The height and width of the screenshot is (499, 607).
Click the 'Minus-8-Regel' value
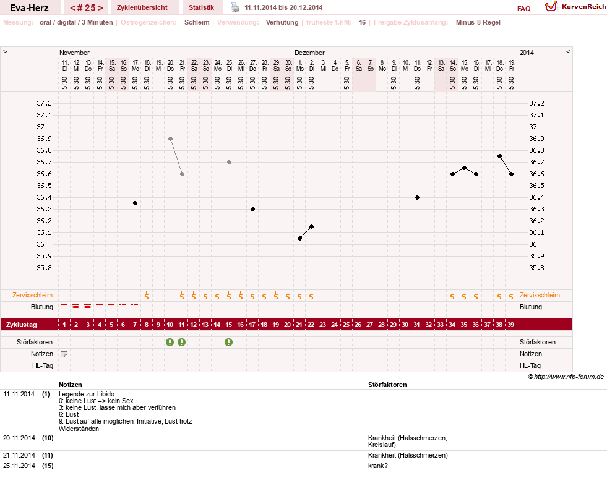(x=478, y=22)
